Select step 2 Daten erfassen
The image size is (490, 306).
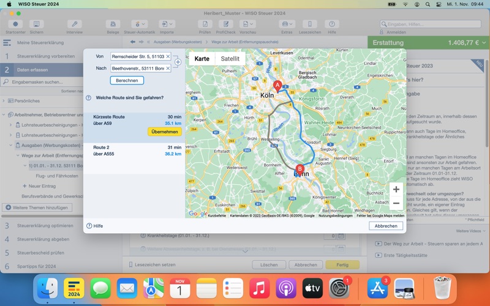pos(42,70)
